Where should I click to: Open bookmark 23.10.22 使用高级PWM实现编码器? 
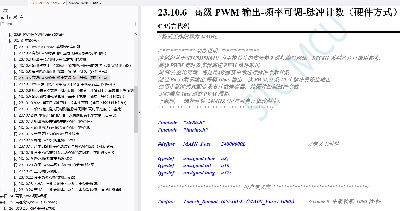point(47,177)
